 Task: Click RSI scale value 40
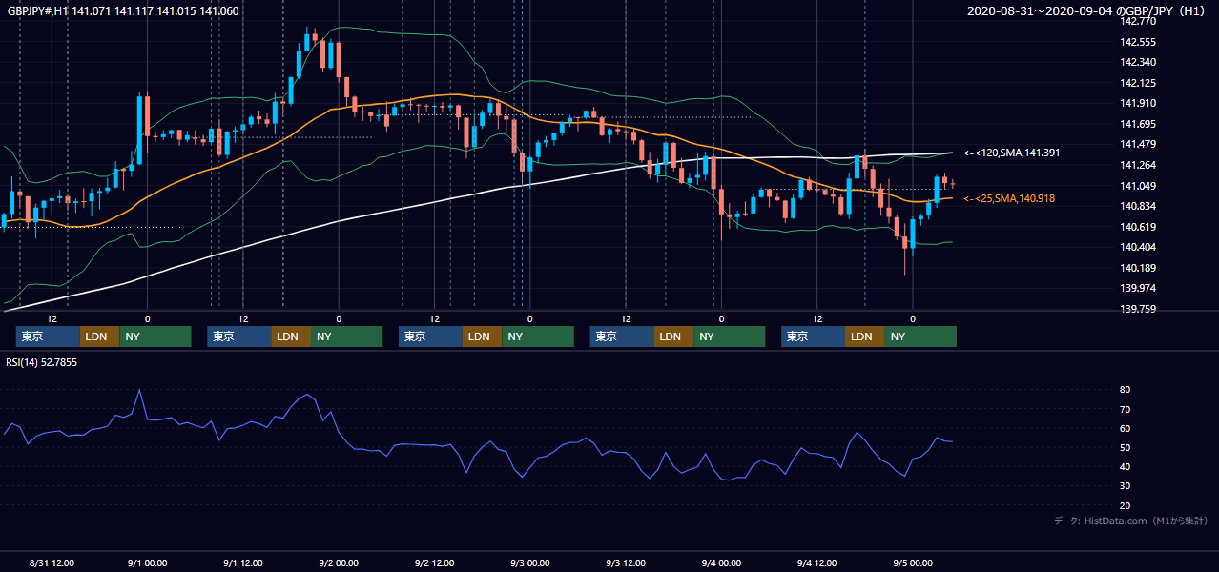coord(1126,467)
